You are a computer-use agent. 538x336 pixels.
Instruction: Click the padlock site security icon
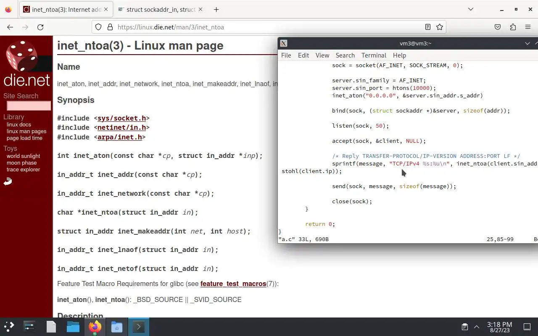(x=110, y=27)
